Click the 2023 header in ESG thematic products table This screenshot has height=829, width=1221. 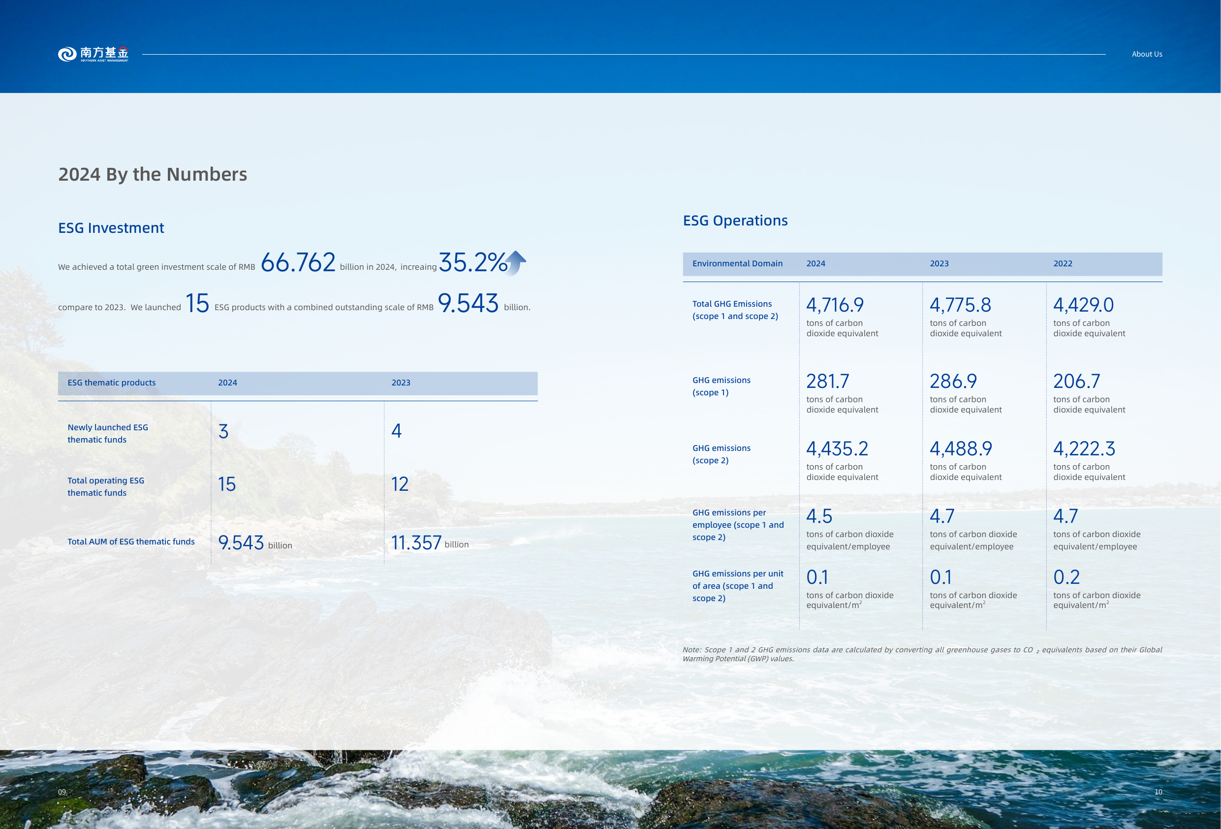[x=401, y=383]
